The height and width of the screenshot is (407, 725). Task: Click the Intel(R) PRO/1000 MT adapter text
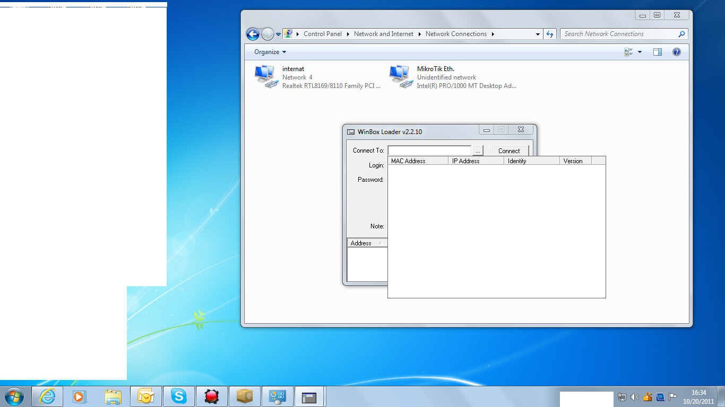(467, 86)
